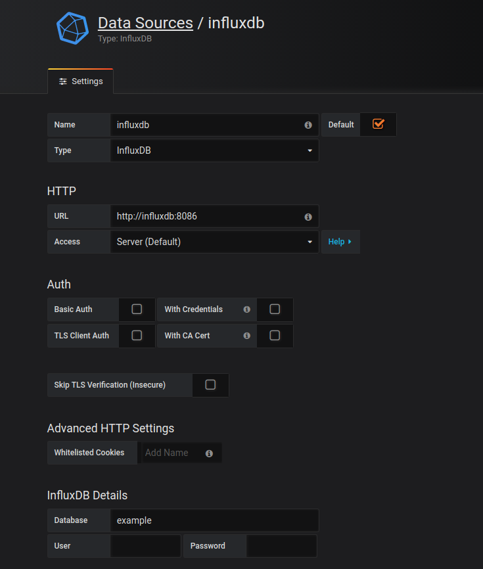Click the Add Name cookie input field

(x=171, y=453)
